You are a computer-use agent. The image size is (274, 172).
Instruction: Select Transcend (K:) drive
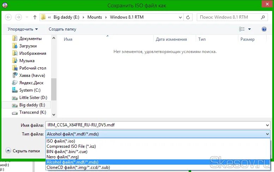pyautogui.click(x=33, y=112)
